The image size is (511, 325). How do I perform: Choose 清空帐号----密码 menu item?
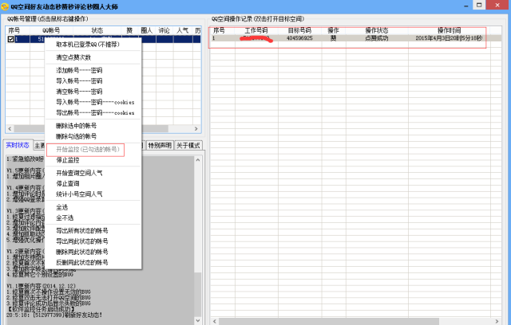tap(79, 92)
